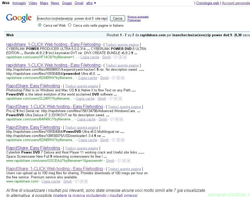Open the result title above the kasperskyanti-hacker snippet
The height and width of the screenshot is (197, 250).
[x=53, y=65]
